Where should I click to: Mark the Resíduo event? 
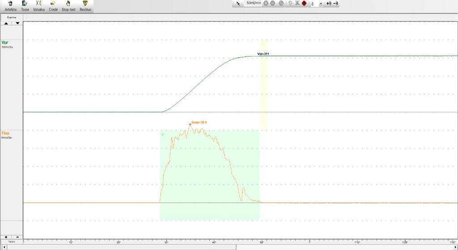(85, 5)
